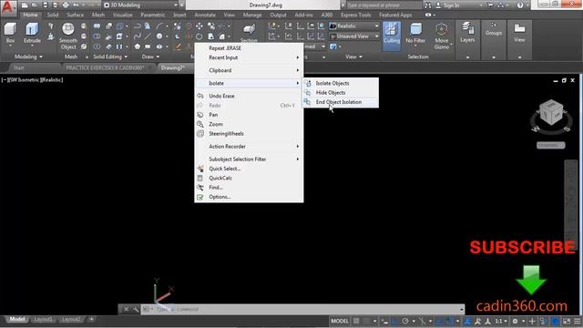Screen dimensions: 583x328
Task: Click the No Filter selection icon
Action: pyautogui.click(x=415, y=33)
